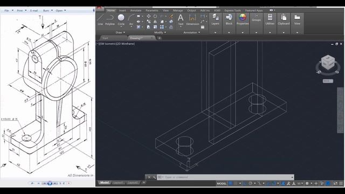The image size is (345, 194).
Task: Select the Polyline tool
Action: tap(110, 19)
